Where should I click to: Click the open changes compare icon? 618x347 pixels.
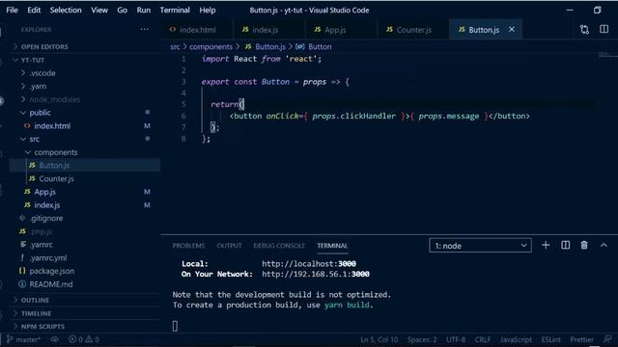pos(584,30)
